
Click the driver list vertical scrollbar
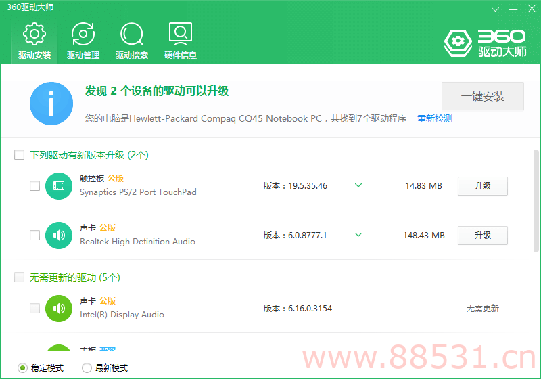(536, 201)
